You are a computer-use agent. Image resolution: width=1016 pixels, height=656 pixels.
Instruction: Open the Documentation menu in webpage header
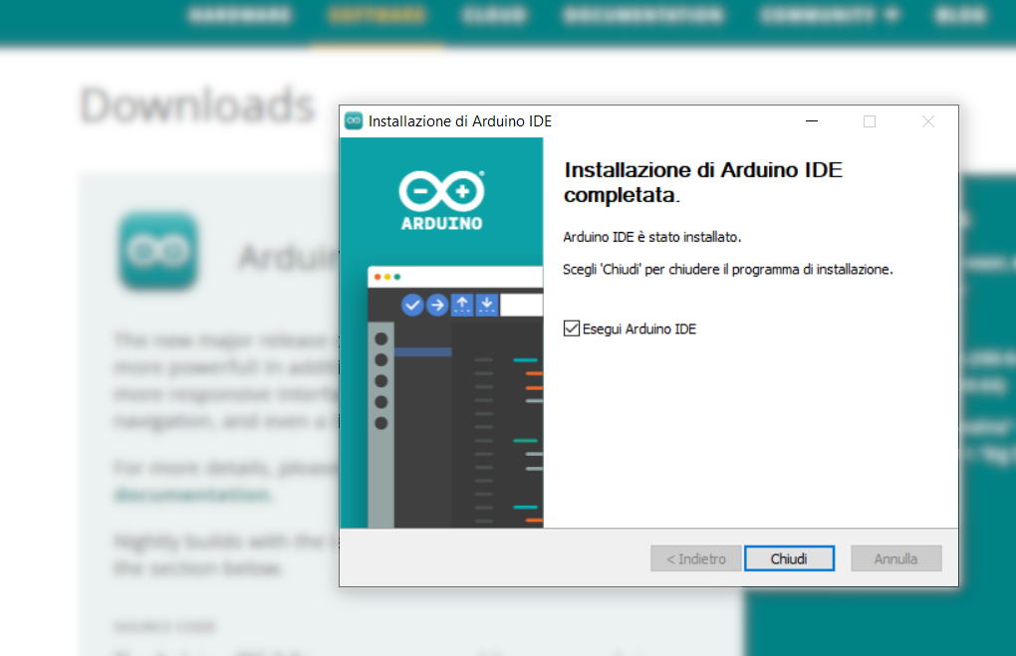point(642,16)
